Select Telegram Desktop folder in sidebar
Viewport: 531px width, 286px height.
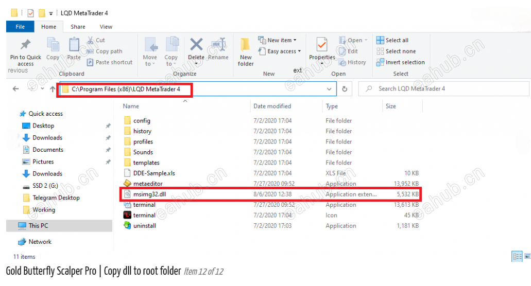click(x=51, y=198)
